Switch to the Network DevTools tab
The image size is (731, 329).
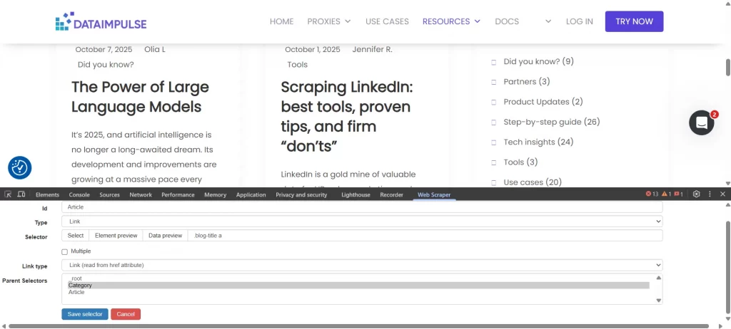coord(141,194)
